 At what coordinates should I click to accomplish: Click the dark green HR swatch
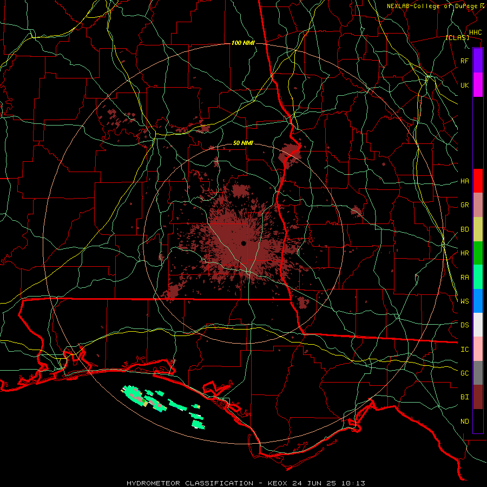pyautogui.click(x=478, y=253)
